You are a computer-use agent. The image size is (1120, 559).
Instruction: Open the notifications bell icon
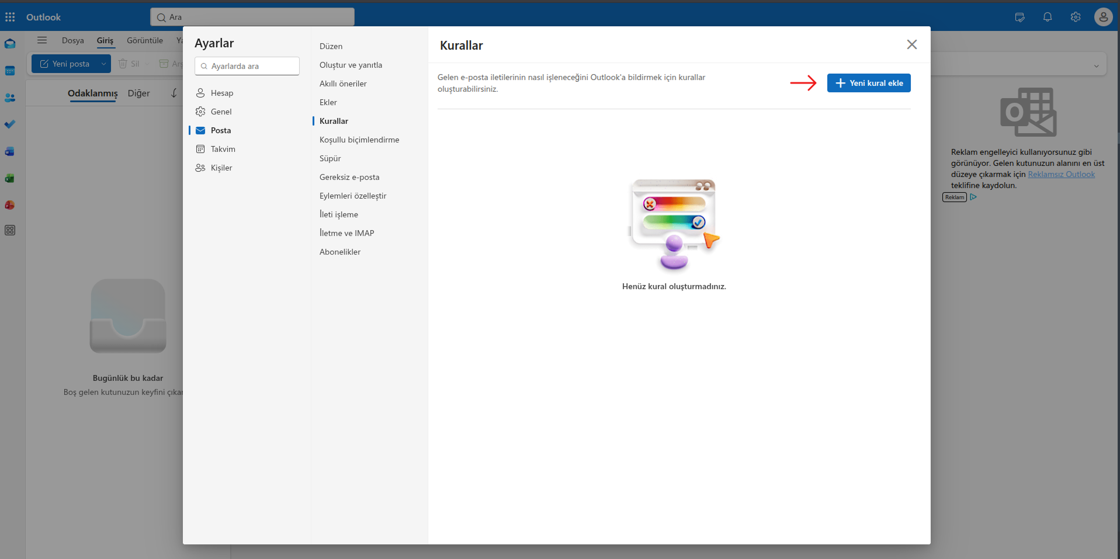tap(1048, 17)
